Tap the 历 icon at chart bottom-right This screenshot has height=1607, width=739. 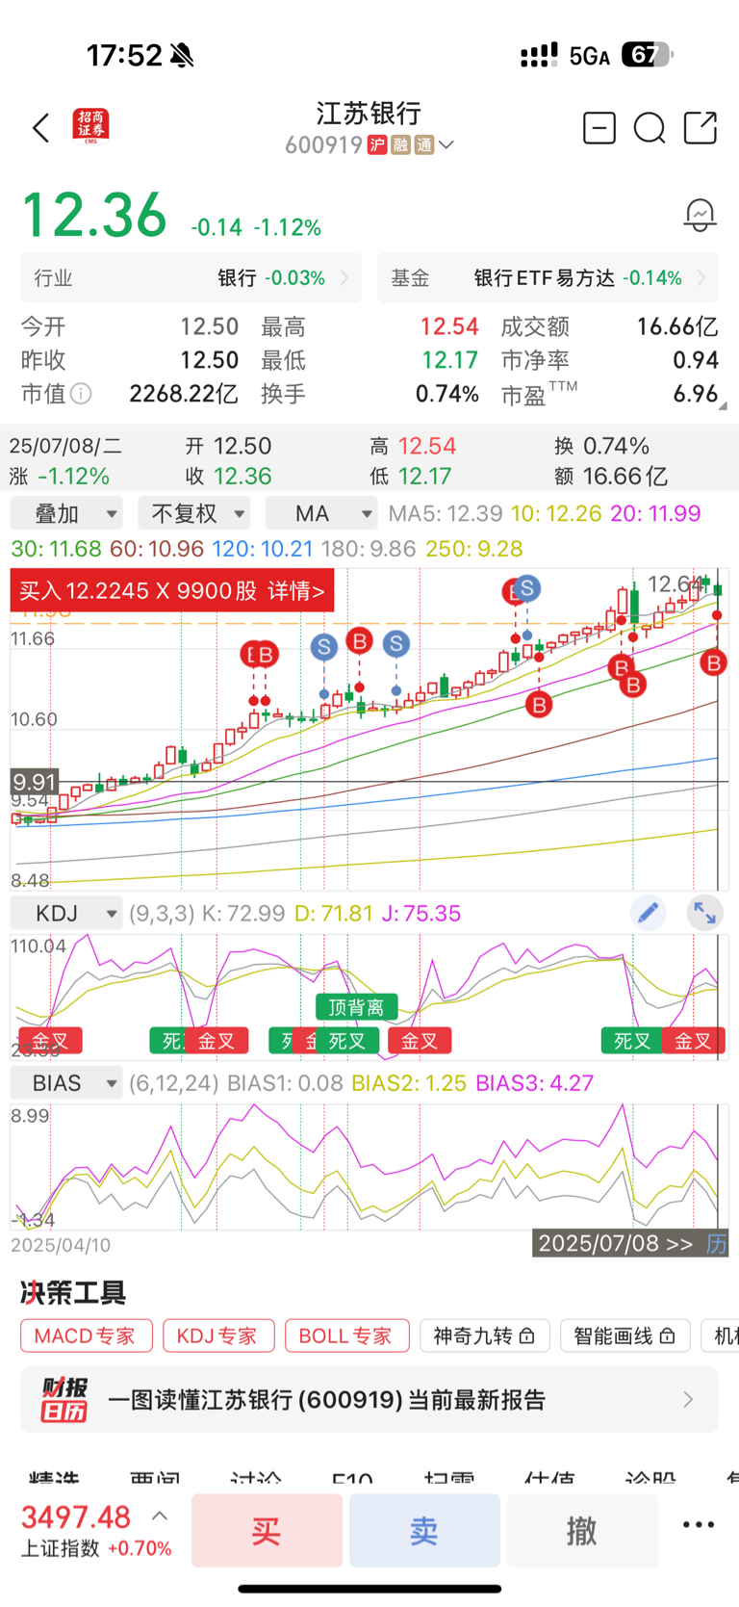[716, 1244]
